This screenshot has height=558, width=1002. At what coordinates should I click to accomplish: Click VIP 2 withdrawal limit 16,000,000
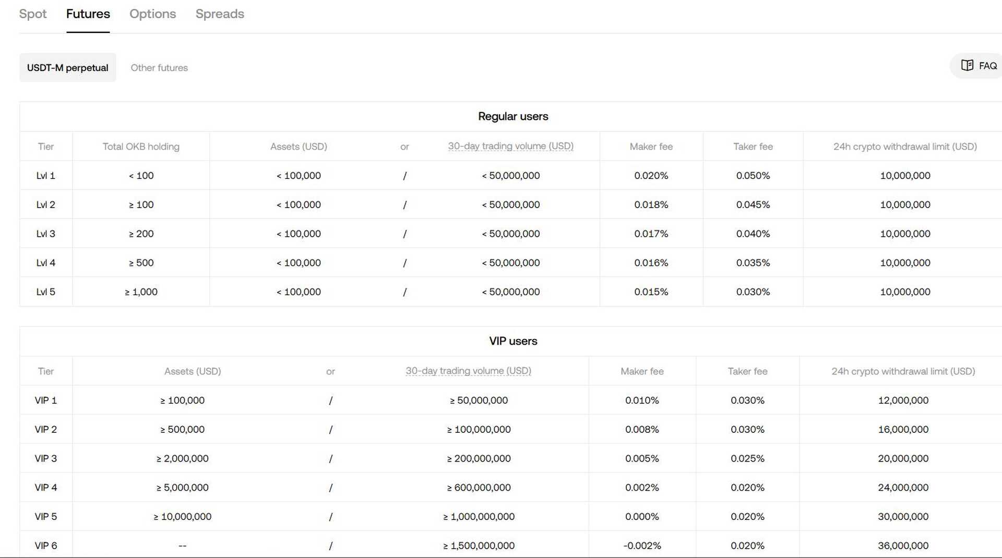pyautogui.click(x=903, y=430)
